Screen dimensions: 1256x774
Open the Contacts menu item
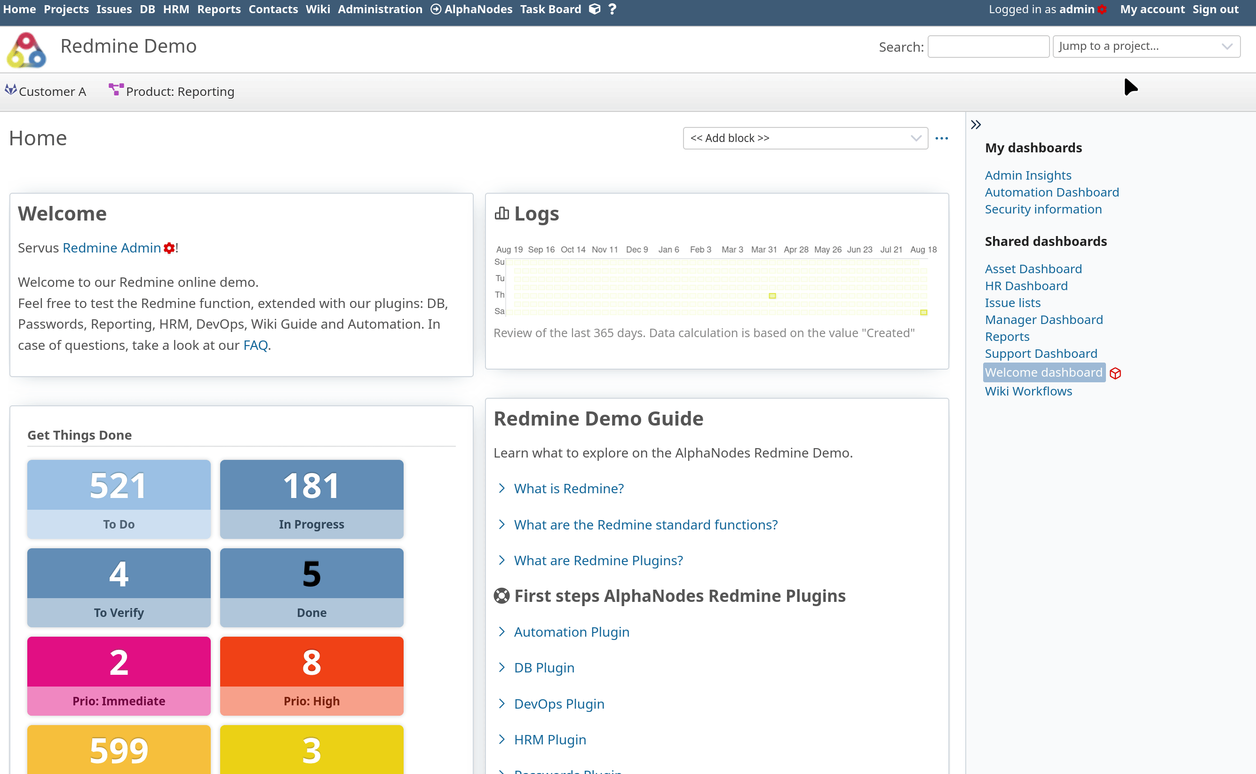273,9
